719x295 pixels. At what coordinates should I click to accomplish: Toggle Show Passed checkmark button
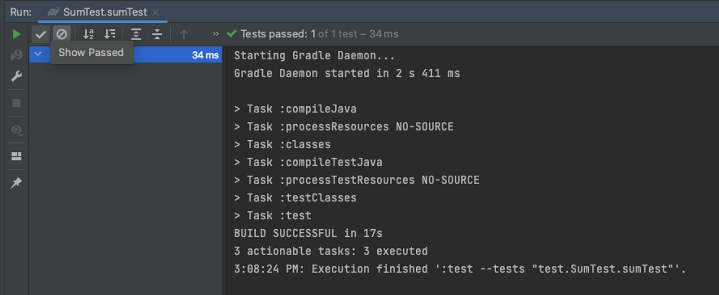click(41, 34)
